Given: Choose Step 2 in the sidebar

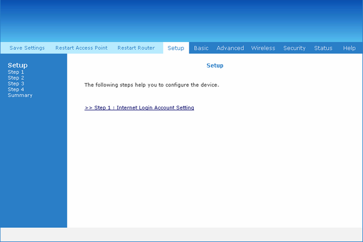Looking at the screenshot, I should [x=16, y=78].
